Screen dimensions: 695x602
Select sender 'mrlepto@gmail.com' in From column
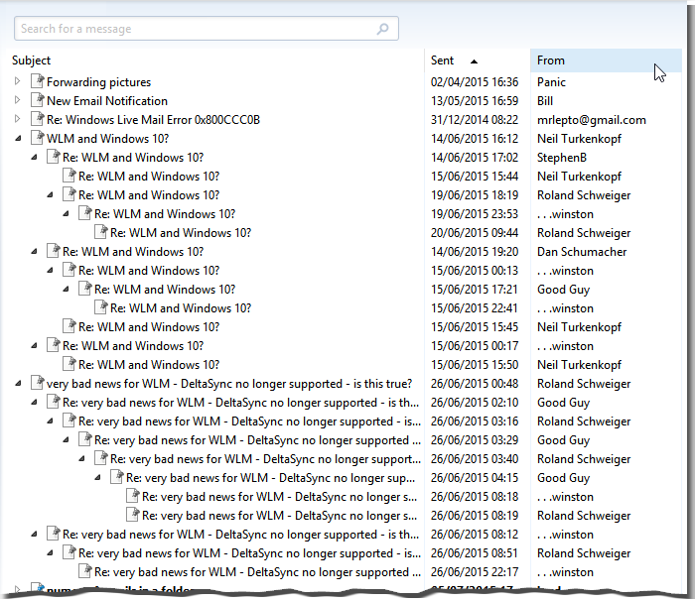click(592, 120)
